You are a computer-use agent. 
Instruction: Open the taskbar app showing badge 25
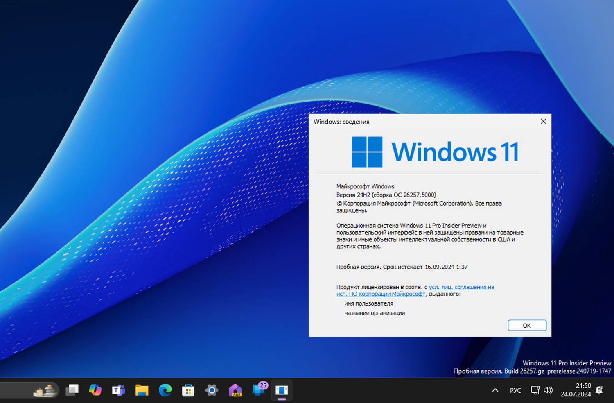(259, 389)
